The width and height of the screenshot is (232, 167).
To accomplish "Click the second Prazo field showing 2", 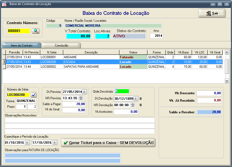I will pos(32,107).
